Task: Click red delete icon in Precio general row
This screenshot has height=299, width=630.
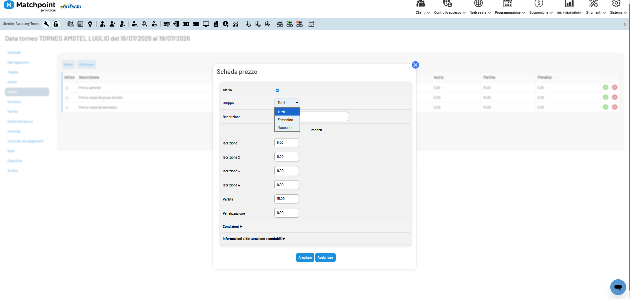Action: tap(615, 87)
